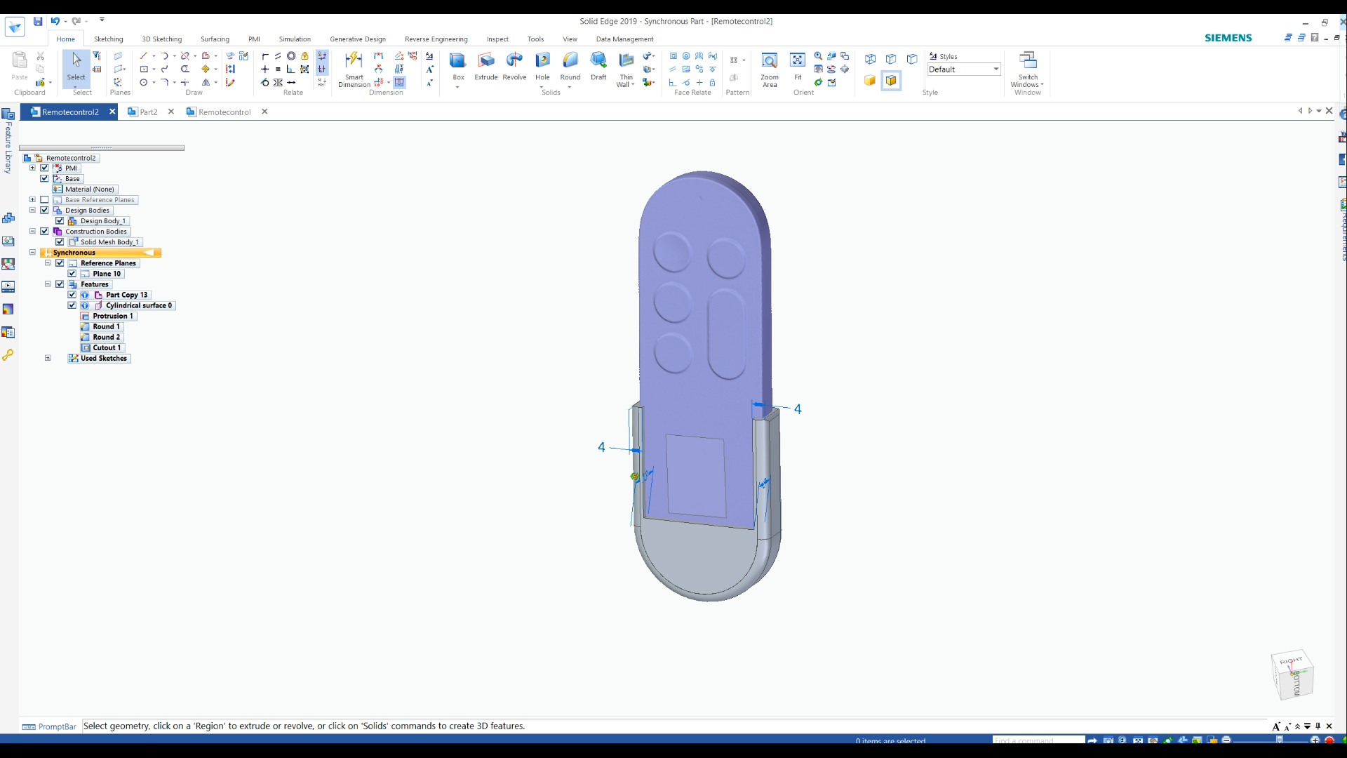Expand the Features tree node
Image resolution: width=1347 pixels, height=758 pixels.
click(x=47, y=284)
